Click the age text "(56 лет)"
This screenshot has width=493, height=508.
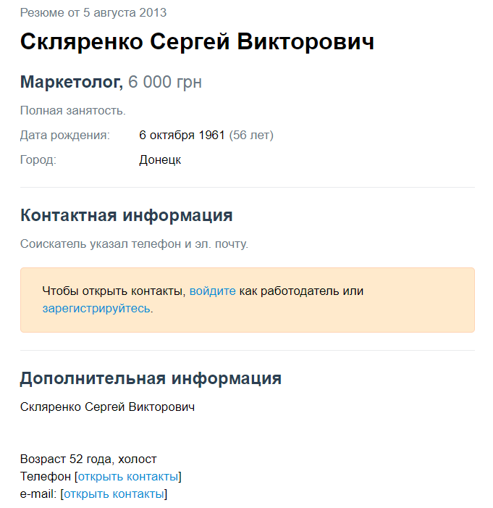(251, 136)
